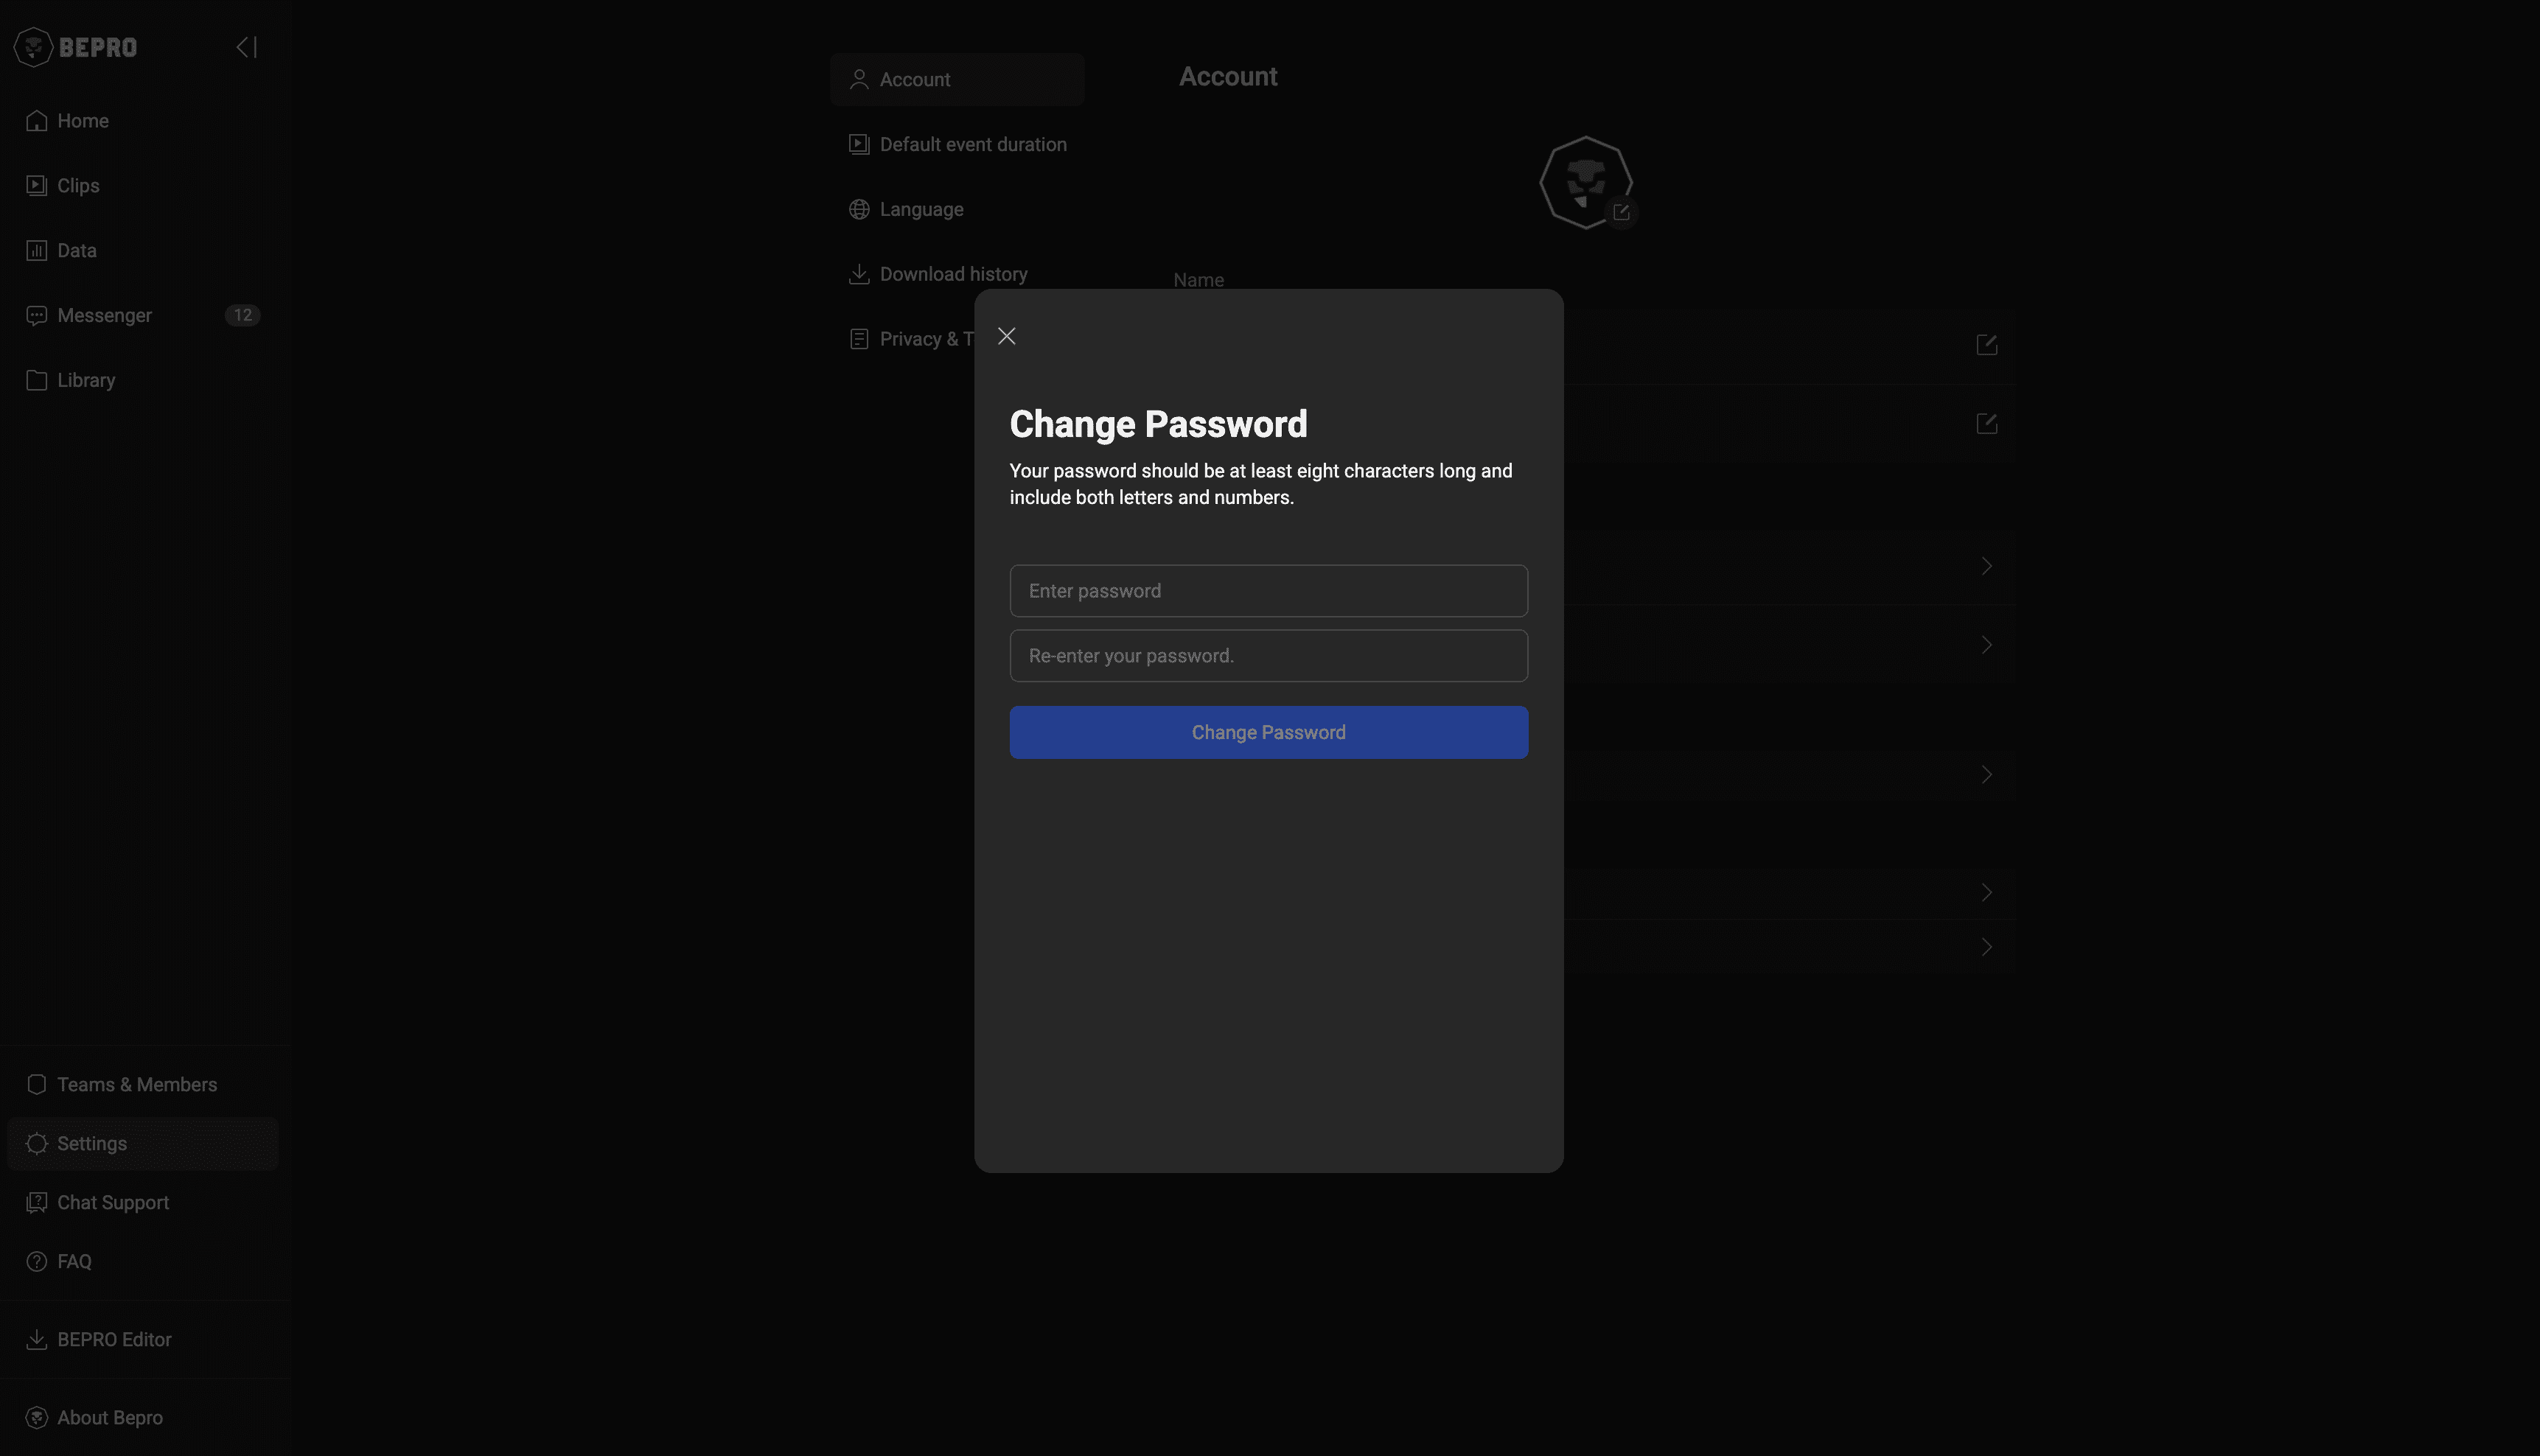The image size is (2540, 1456).
Task: Open About Bepro
Action: point(109,1418)
